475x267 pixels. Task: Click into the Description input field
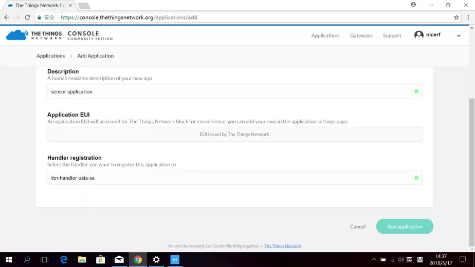pos(229,91)
